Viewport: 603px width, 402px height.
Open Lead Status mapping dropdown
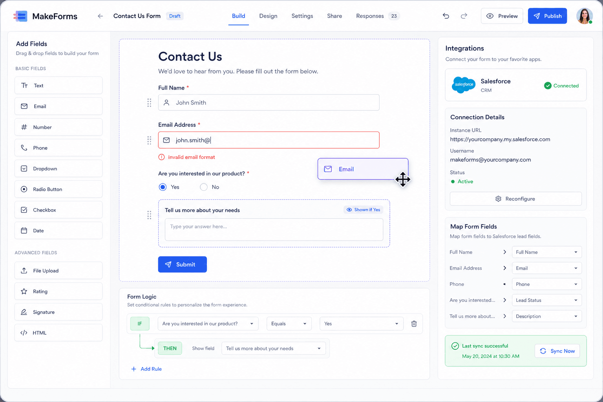(547, 300)
